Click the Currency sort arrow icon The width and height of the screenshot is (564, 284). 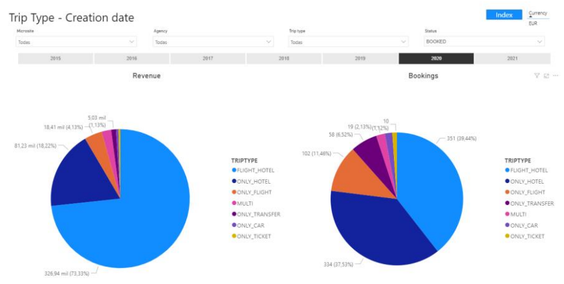pos(531,18)
